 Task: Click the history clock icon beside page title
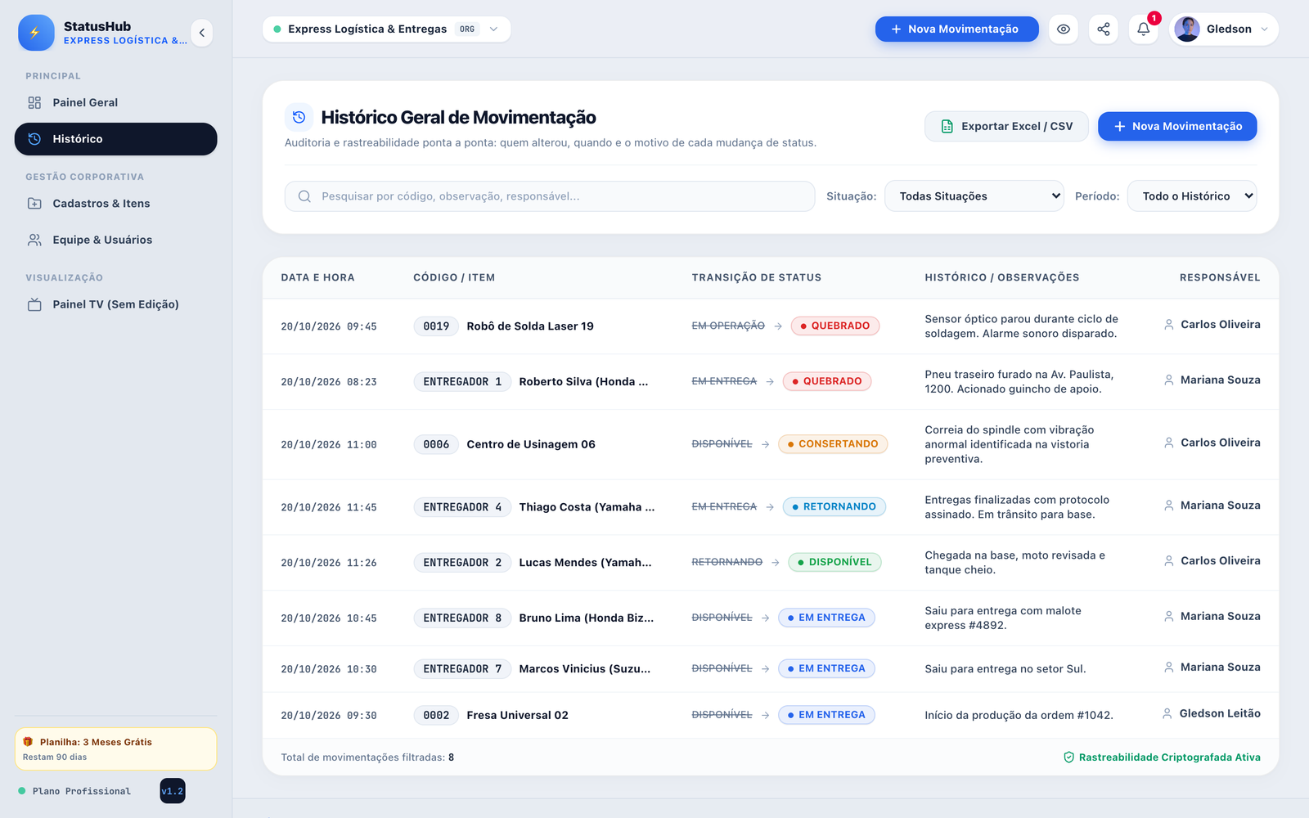(x=299, y=117)
